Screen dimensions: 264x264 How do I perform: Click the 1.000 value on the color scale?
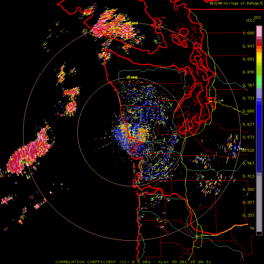pyautogui.click(x=248, y=33)
